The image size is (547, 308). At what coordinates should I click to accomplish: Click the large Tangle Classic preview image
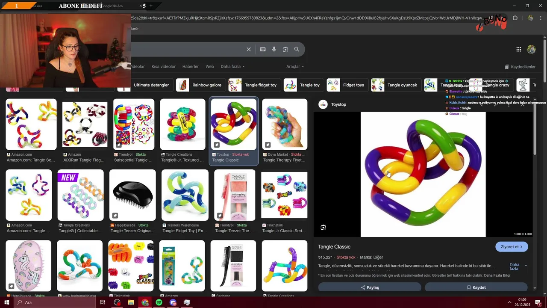pyautogui.click(x=423, y=175)
